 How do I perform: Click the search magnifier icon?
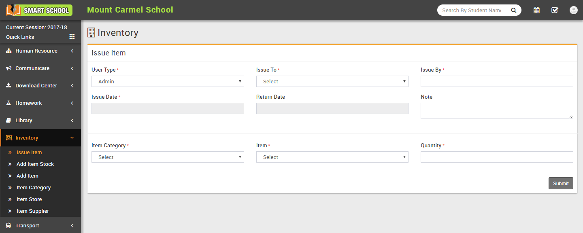pyautogui.click(x=514, y=11)
